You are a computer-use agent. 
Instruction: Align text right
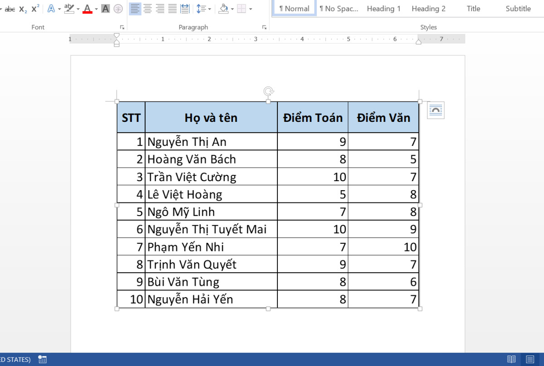coord(160,9)
